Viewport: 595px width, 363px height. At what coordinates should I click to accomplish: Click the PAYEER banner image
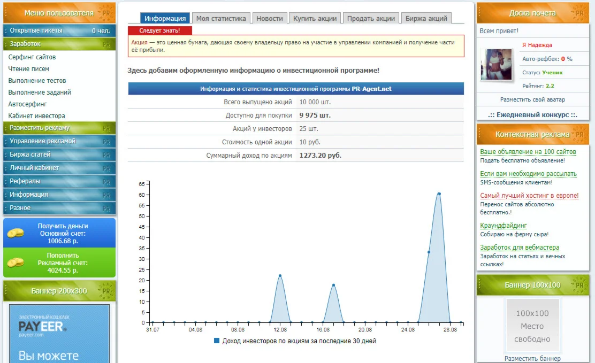point(59,334)
